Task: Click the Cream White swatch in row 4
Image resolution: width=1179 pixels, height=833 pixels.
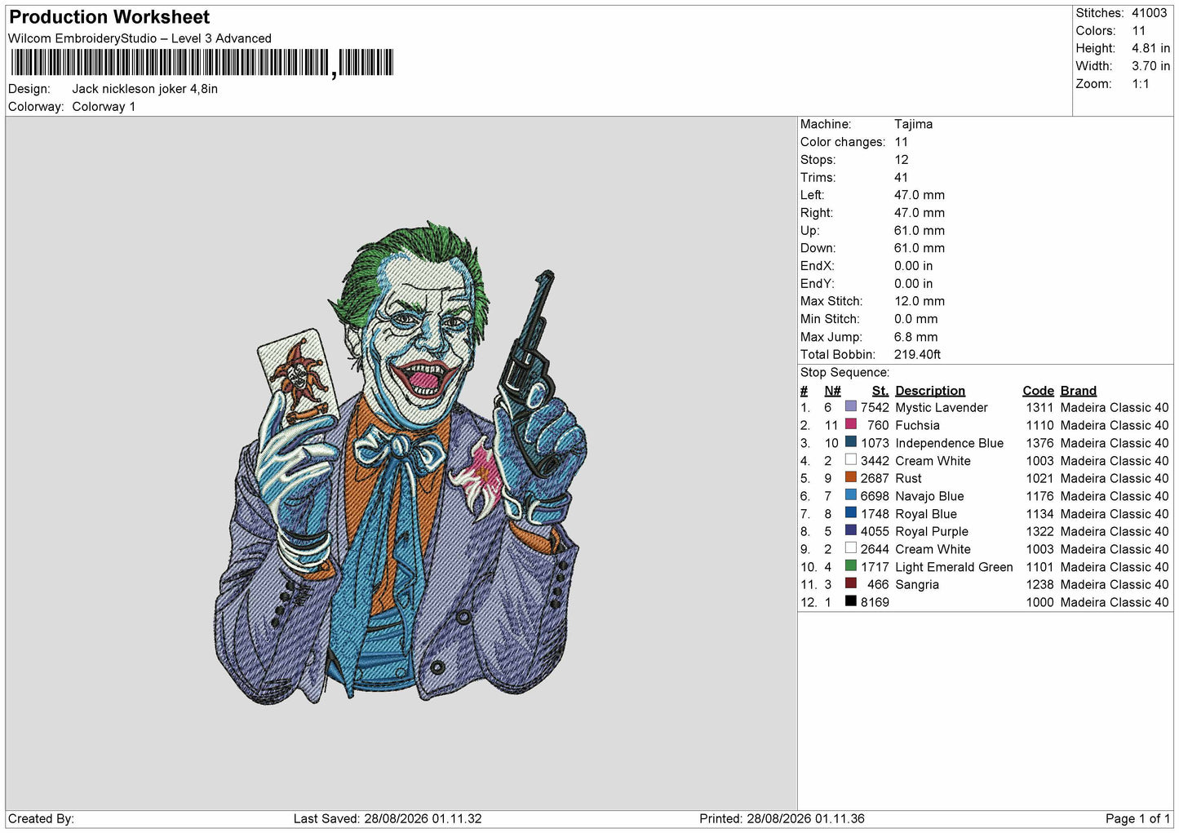Action: pyautogui.click(x=851, y=460)
